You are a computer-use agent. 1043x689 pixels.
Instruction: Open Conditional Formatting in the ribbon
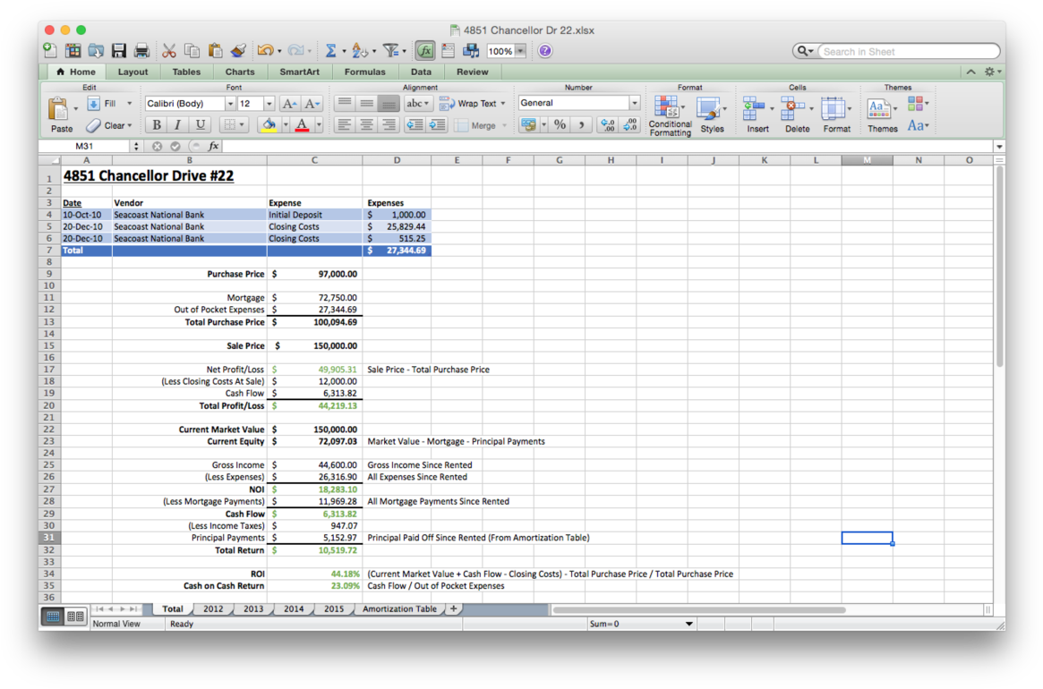pos(669,116)
